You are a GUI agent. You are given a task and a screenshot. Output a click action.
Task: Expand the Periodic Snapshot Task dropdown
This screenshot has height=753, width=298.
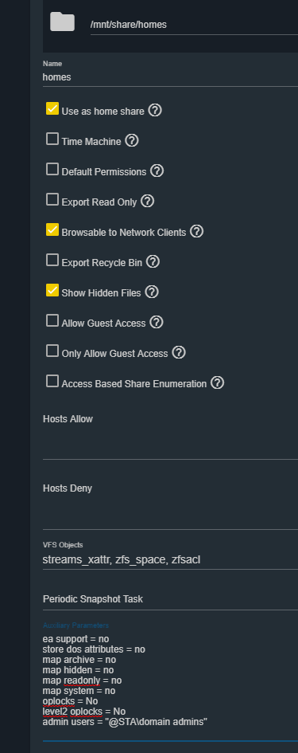click(170, 599)
